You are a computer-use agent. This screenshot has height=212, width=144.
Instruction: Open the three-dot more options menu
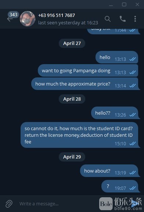coord(135,19)
